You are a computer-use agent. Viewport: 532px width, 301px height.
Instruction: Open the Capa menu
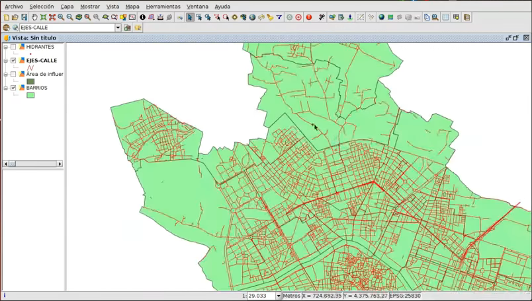[x=67, y=7]
